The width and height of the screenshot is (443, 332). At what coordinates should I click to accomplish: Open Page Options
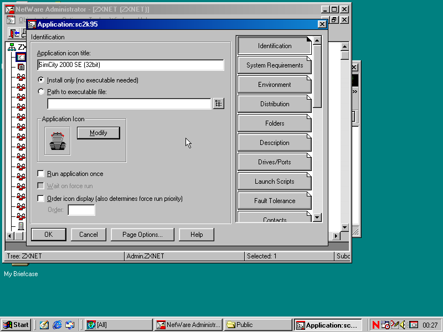(142, 235)
